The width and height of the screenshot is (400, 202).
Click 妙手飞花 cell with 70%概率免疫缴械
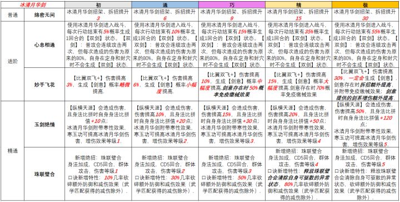pyautogui.click(x=298, y=84)
